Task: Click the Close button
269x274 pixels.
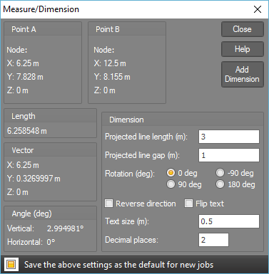Action: 243,29
